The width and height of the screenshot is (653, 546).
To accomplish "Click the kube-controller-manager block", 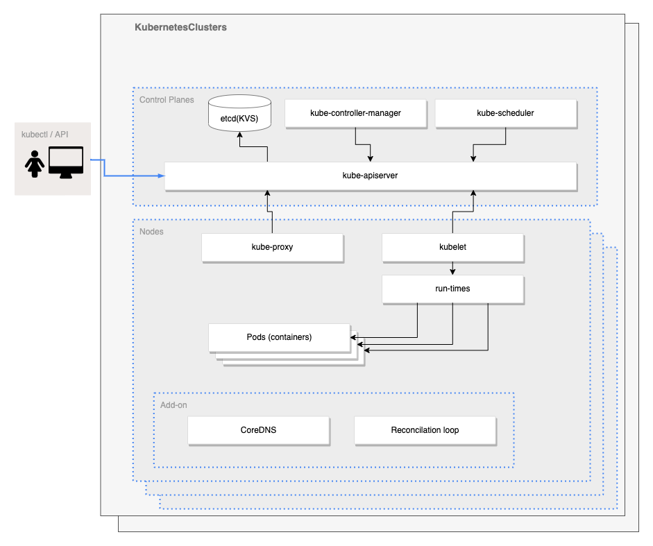I will click(355, 112).
